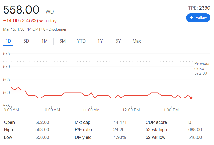View the 1Y chart range

point(100,41)
